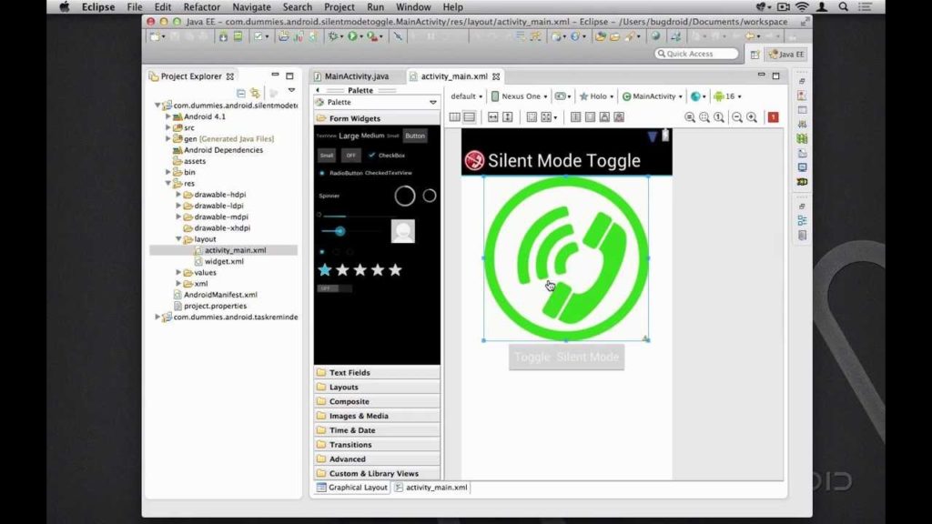Click the Debug bug icon in toolbar

333,36
